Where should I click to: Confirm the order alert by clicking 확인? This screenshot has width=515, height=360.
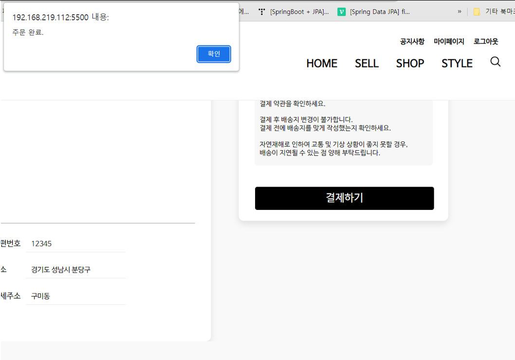213,54
